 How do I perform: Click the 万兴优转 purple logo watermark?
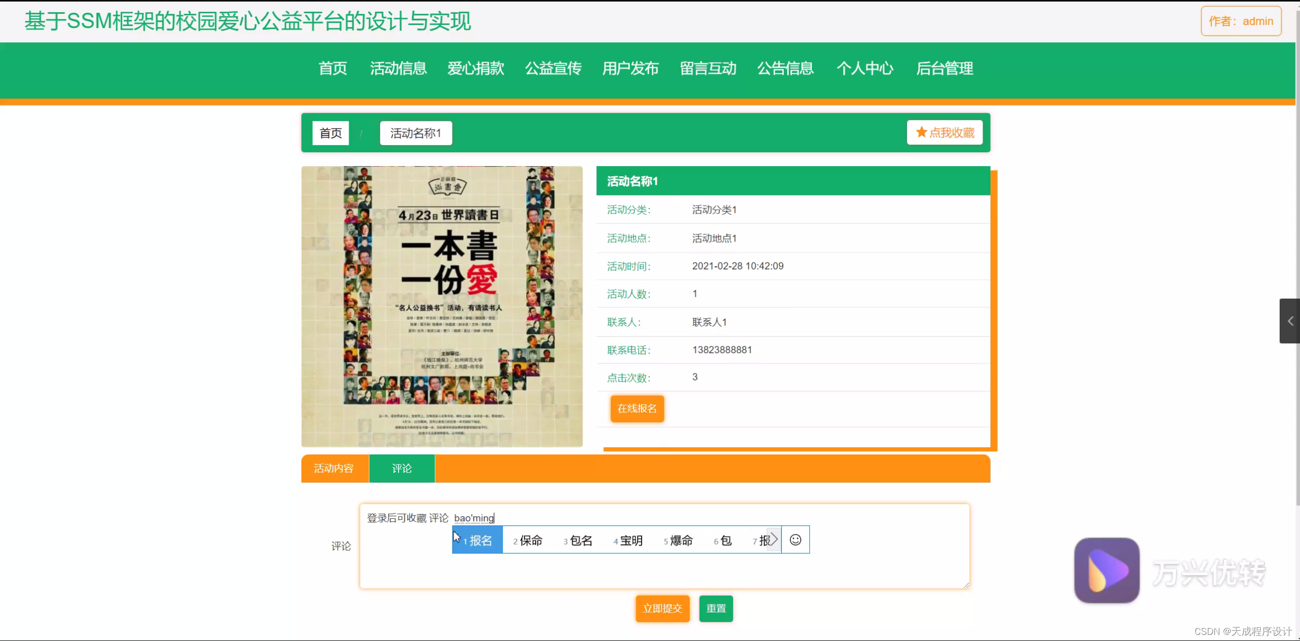point(1106,570)
